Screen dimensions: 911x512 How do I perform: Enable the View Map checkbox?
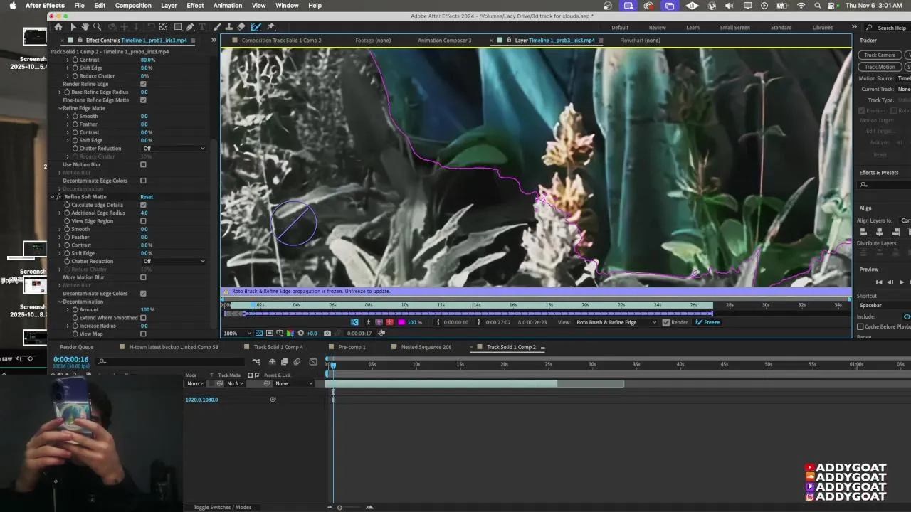pos(143,334)
